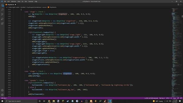This screenshot has width=183, height=103.
Task: Click the VS Code logo in the title bar
Action: [x=2, y=1]
